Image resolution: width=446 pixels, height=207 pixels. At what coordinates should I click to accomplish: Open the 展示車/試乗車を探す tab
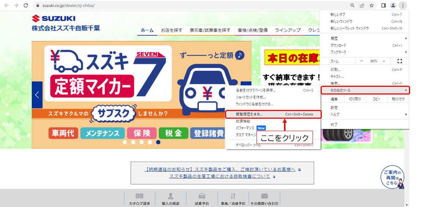pyautogui.click(x=210, y=30)
